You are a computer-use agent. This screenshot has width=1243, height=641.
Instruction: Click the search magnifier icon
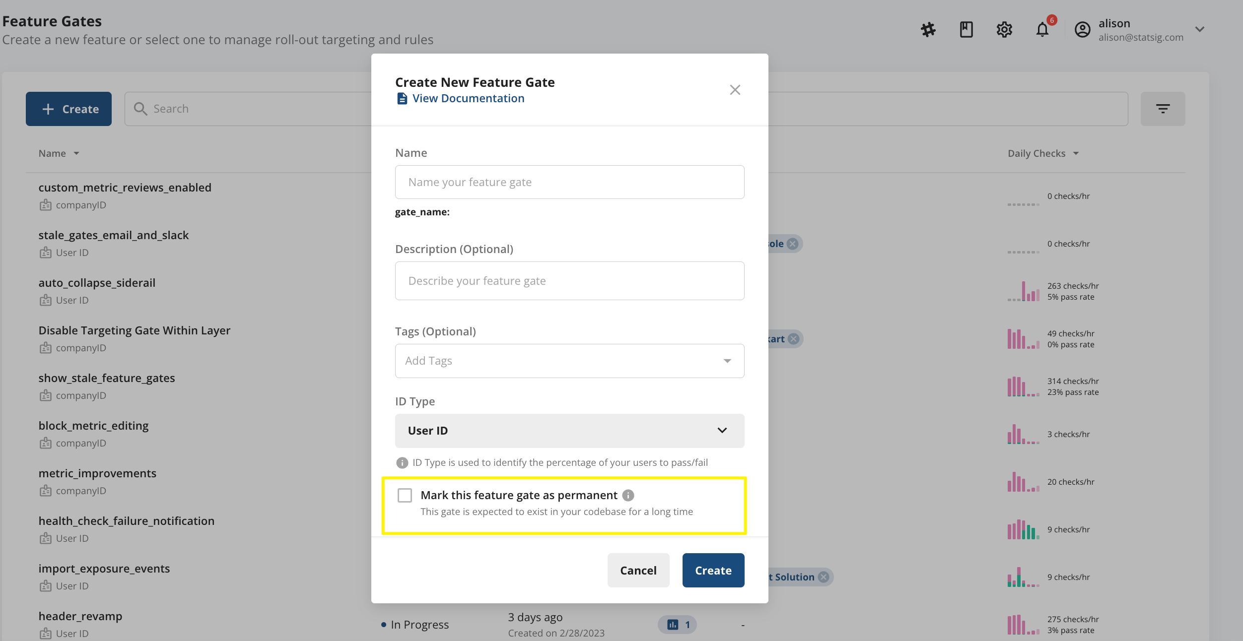click(140, 109)
